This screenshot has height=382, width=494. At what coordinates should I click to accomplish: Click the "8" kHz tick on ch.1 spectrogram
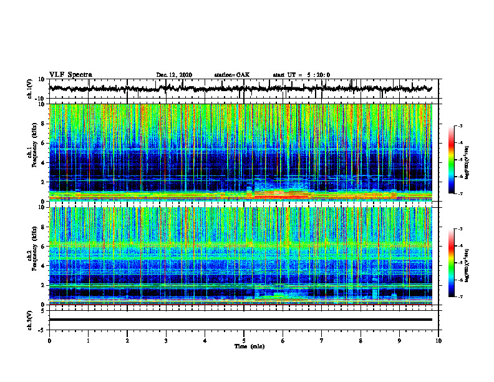(x=44, y=124)
